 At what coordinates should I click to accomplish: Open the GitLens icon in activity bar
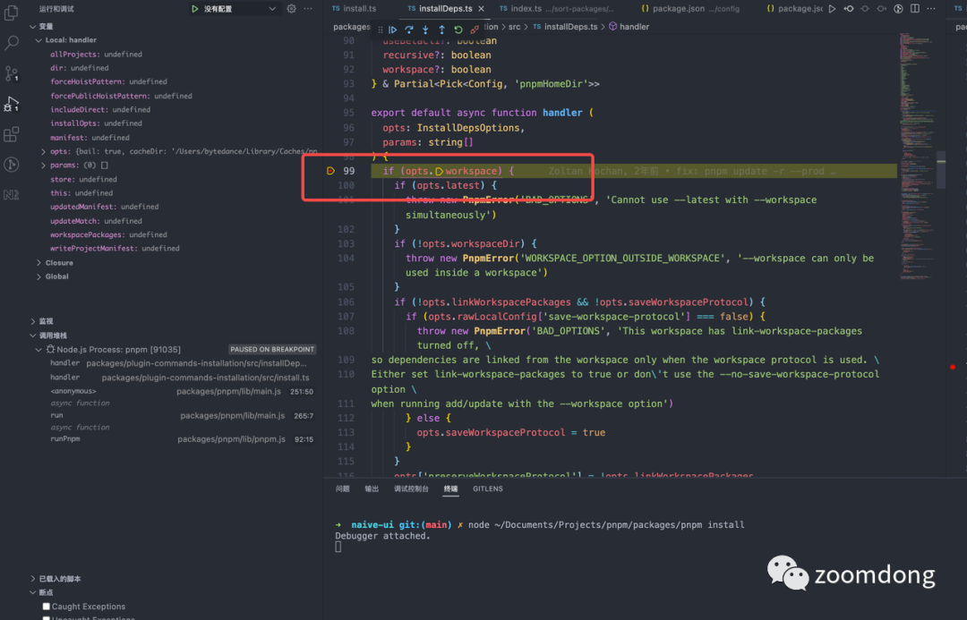11,165
